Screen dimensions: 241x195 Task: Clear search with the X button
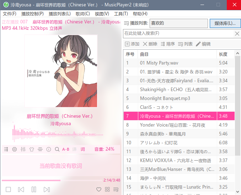[x=237, y=33]
